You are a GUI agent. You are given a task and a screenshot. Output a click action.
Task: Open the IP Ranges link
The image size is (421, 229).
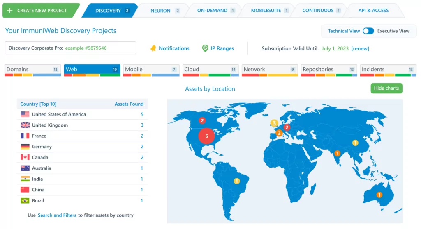(x=222, y=48)
